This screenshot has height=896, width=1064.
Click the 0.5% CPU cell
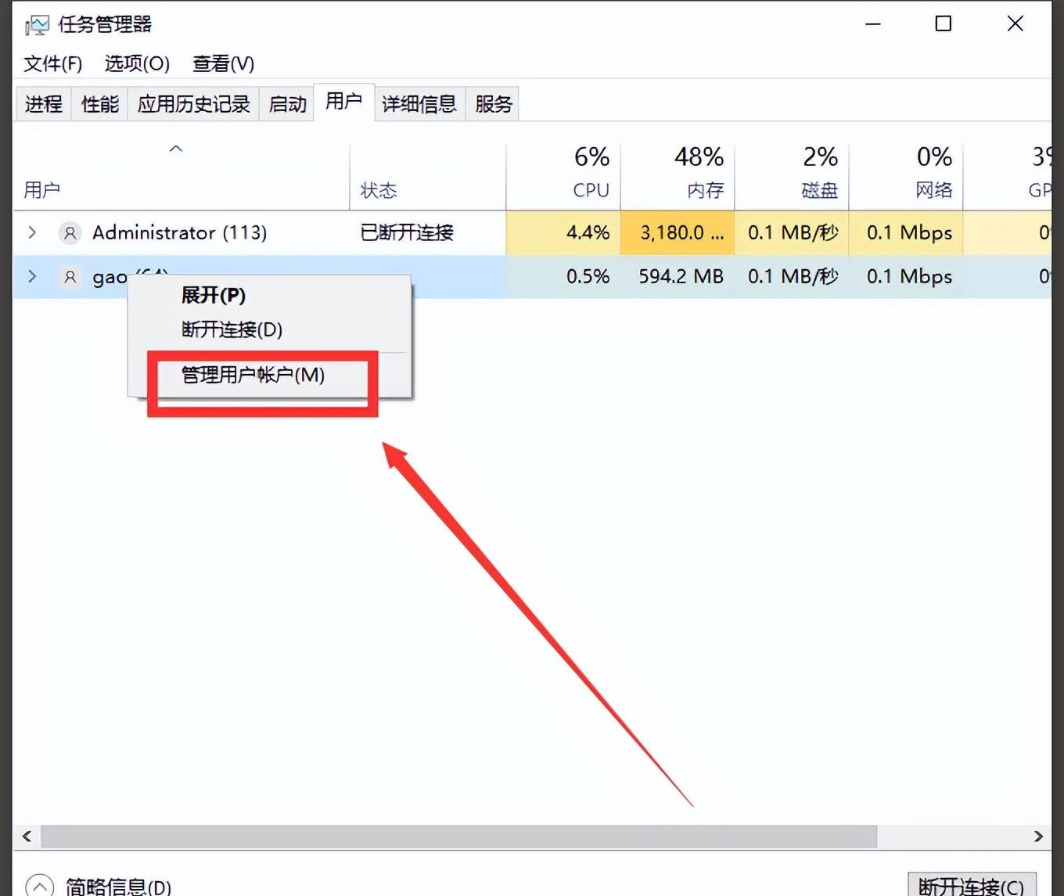563,276
